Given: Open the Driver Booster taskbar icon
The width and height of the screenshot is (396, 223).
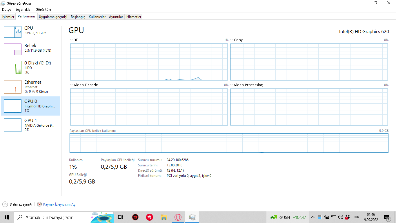Looking at the screenshot, I should point(135,217).
